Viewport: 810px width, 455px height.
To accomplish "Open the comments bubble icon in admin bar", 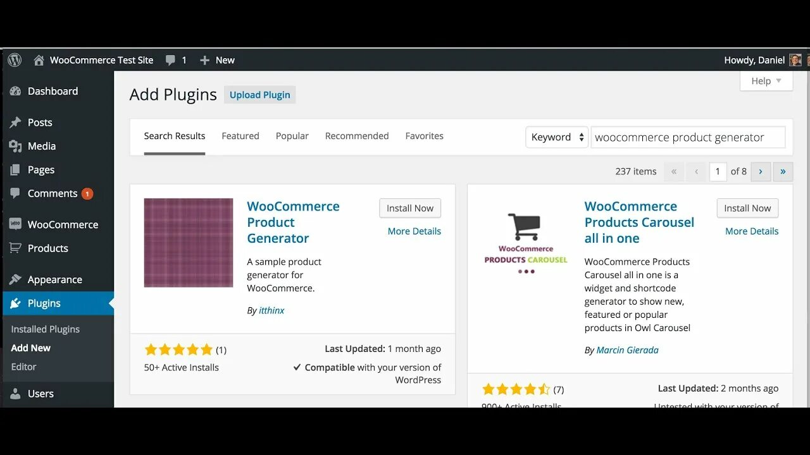I will click(170, 60).
